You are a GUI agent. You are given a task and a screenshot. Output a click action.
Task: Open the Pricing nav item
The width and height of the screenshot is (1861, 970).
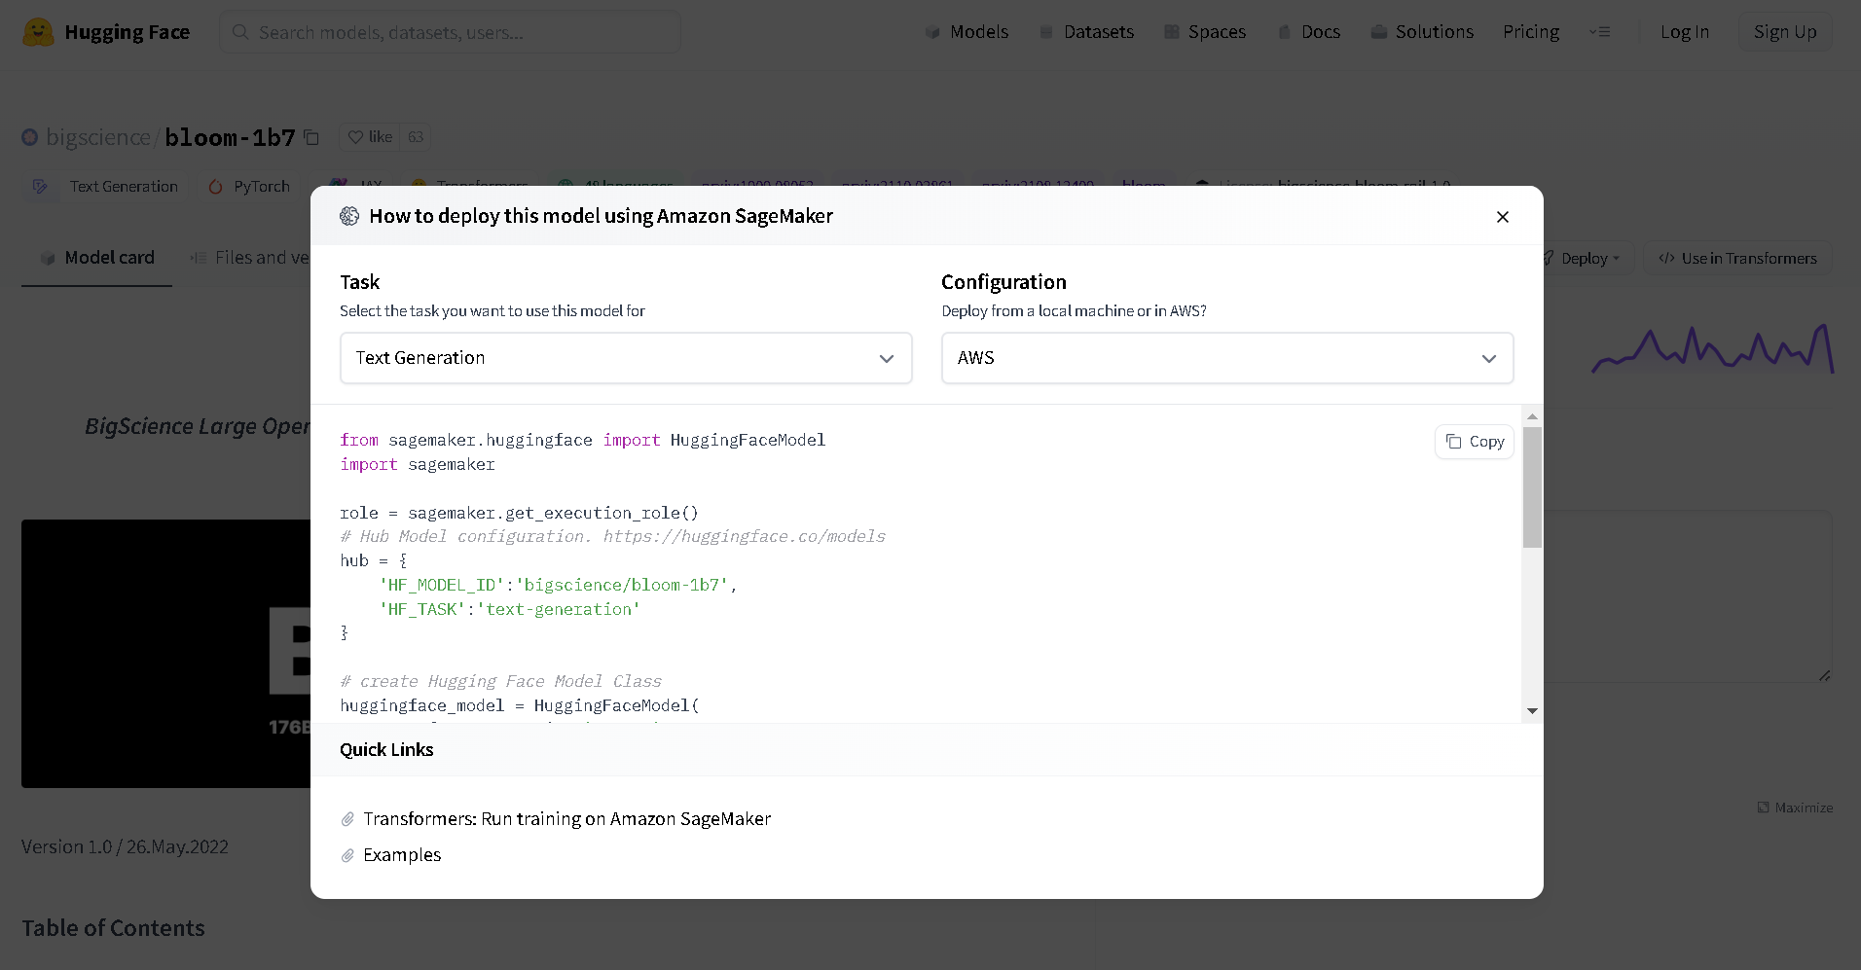pos(1531,32)
